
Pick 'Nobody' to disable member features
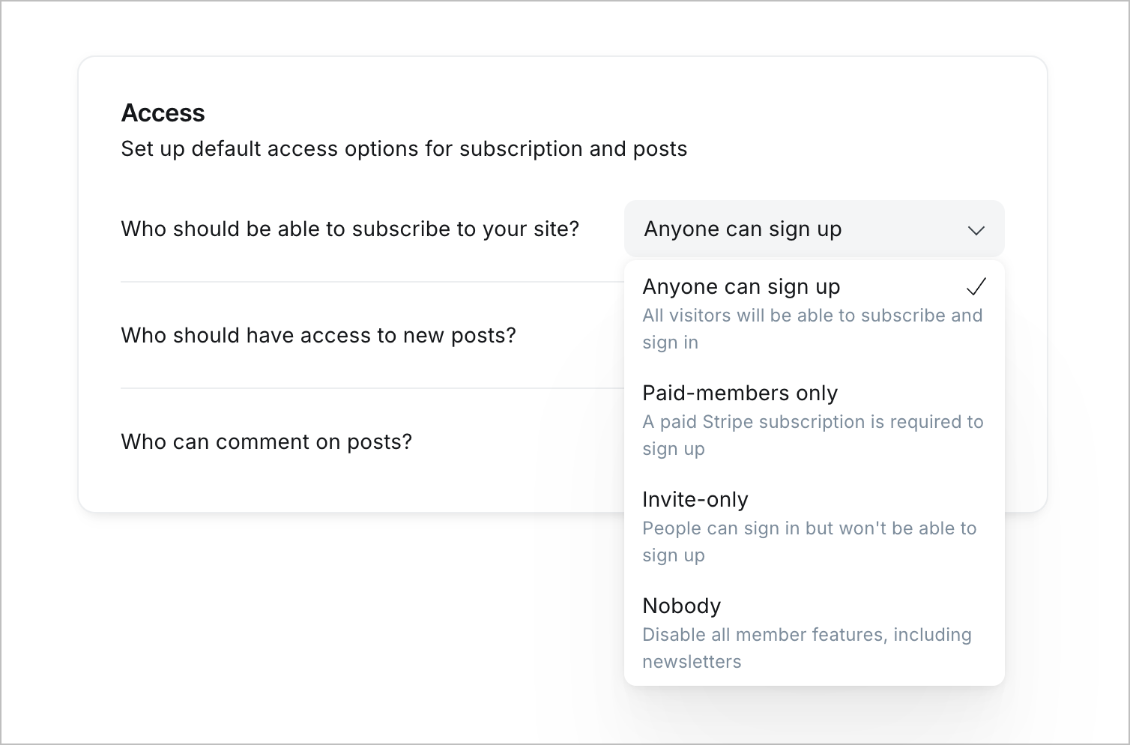(x=681, y=606)
